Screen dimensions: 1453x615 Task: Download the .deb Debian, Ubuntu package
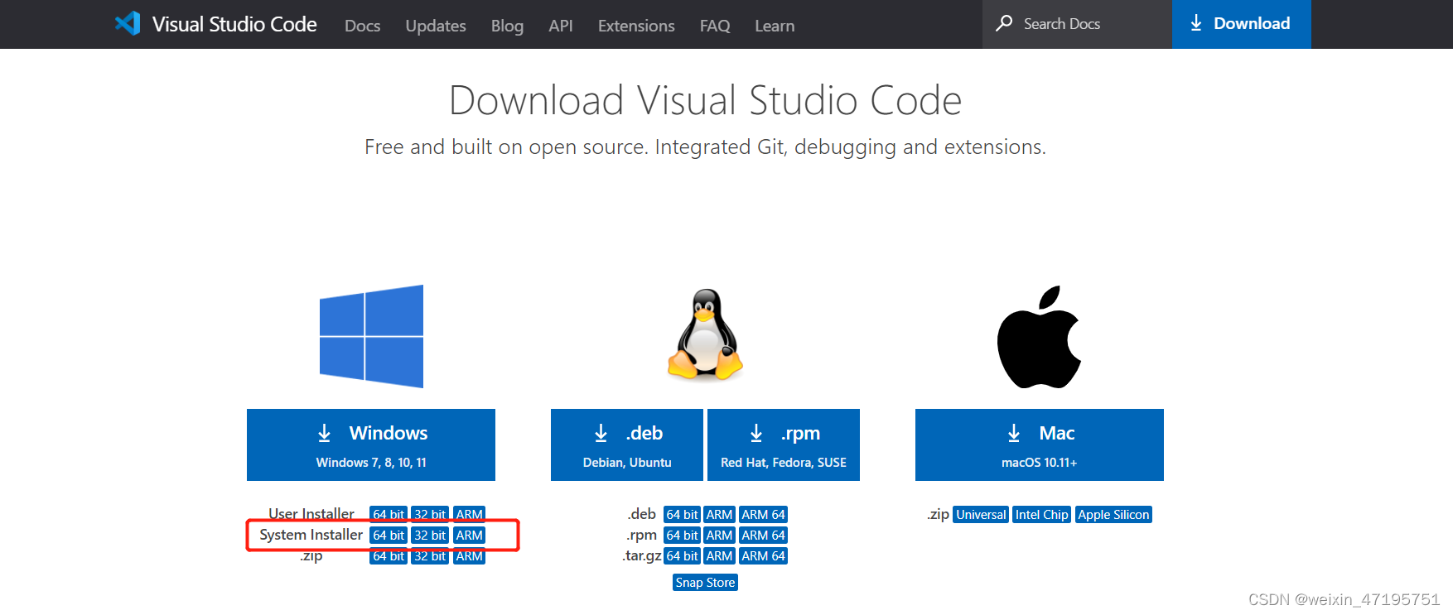pyautogui.click(x=627, y=444)
